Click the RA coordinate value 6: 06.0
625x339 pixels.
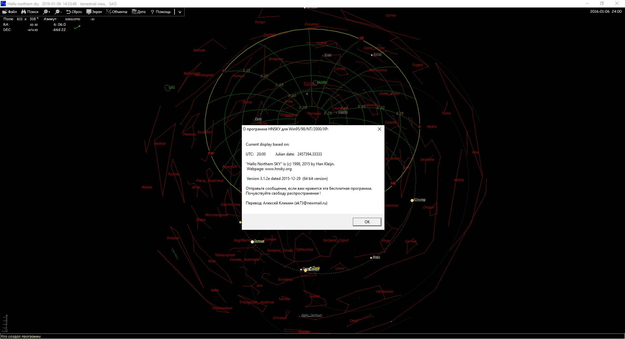coord(60,24)
